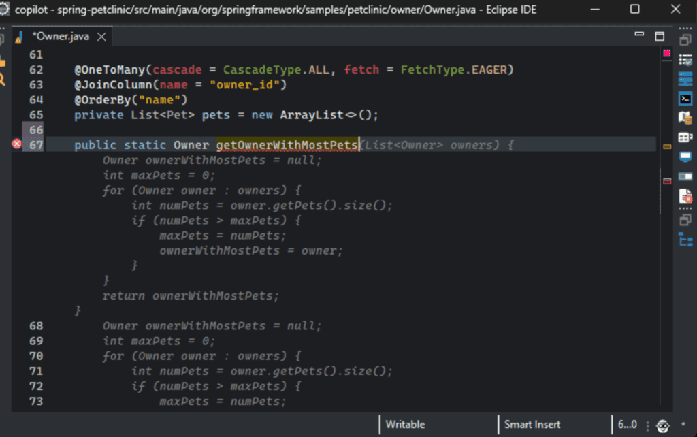This screenshot has height=437, width=697.
Task: Close the Owner.java editor tab
Action: coord(100,37)
